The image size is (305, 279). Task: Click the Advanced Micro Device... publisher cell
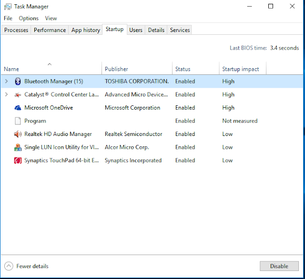(136, 94)
